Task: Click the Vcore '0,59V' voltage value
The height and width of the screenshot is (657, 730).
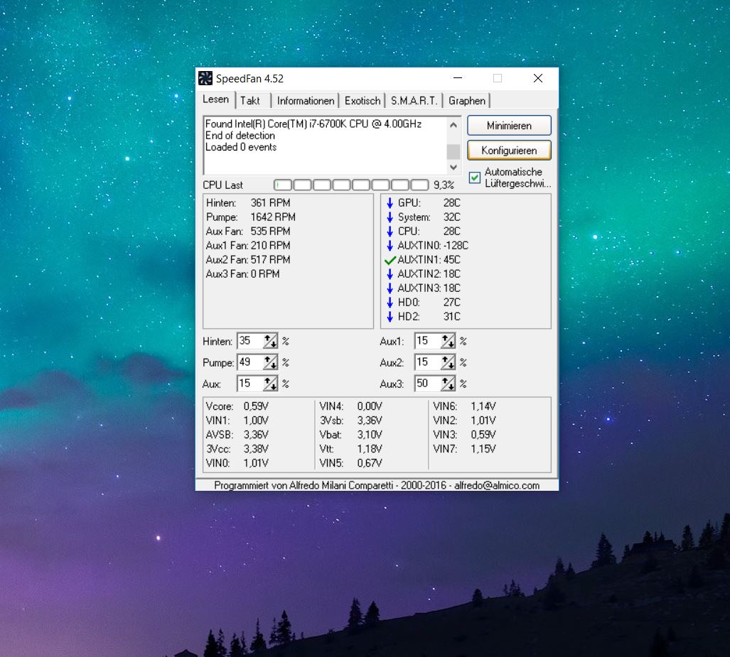Action: click(256, 406)
